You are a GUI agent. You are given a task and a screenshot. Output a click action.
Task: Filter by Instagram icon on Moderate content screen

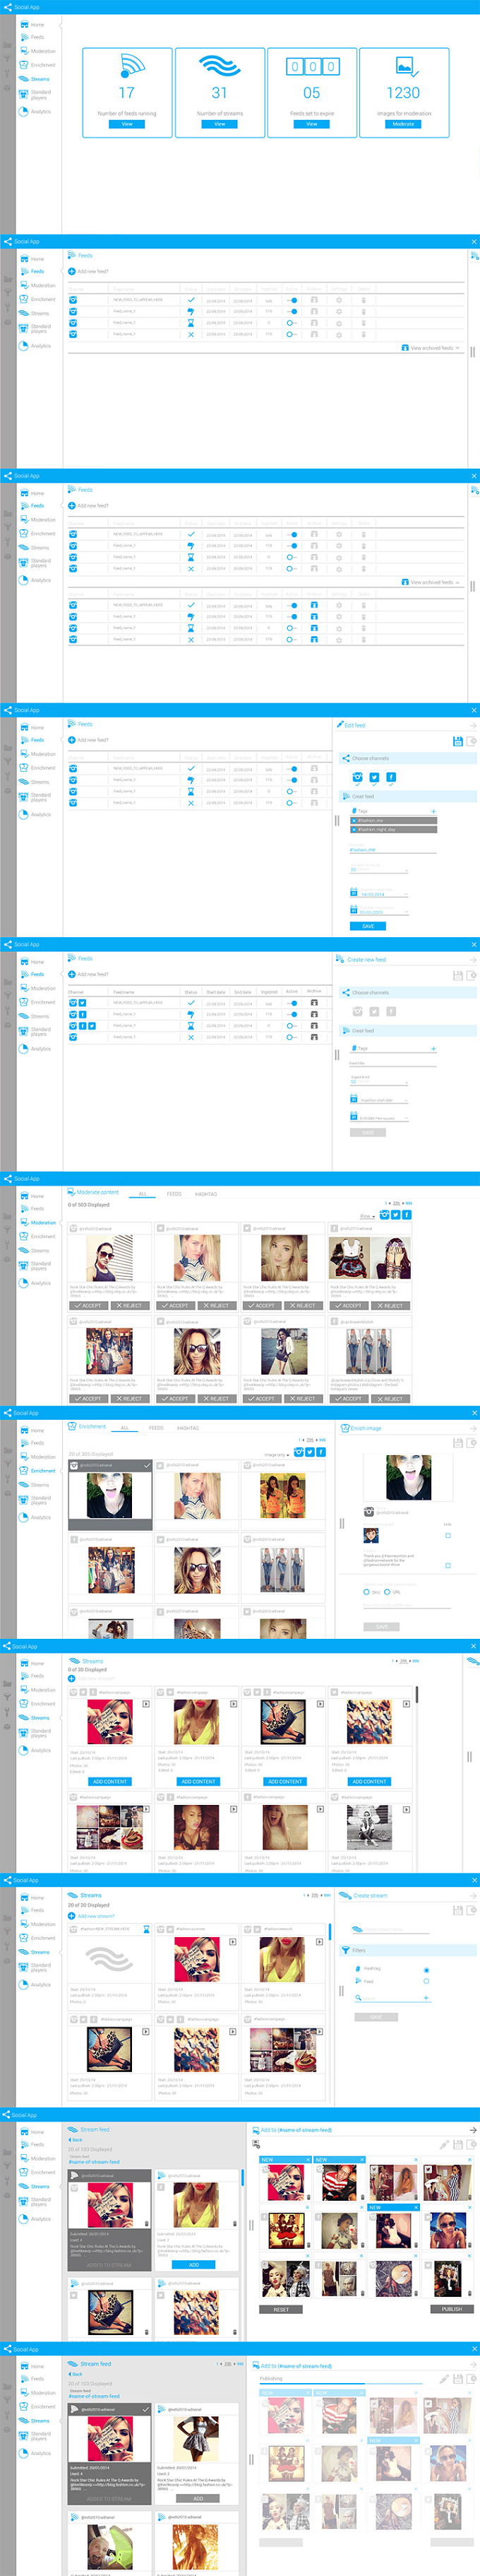(x=385, y=1214)
